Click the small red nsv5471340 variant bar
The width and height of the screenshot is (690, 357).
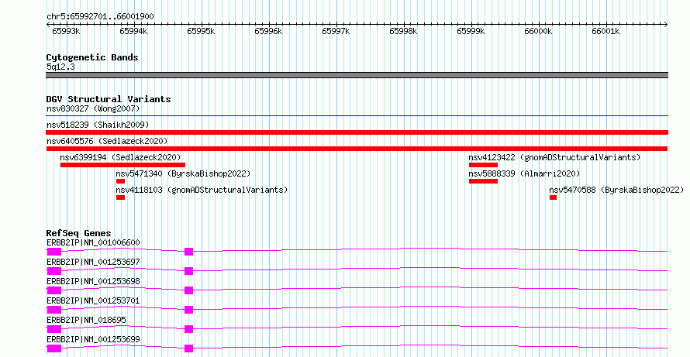121,181
